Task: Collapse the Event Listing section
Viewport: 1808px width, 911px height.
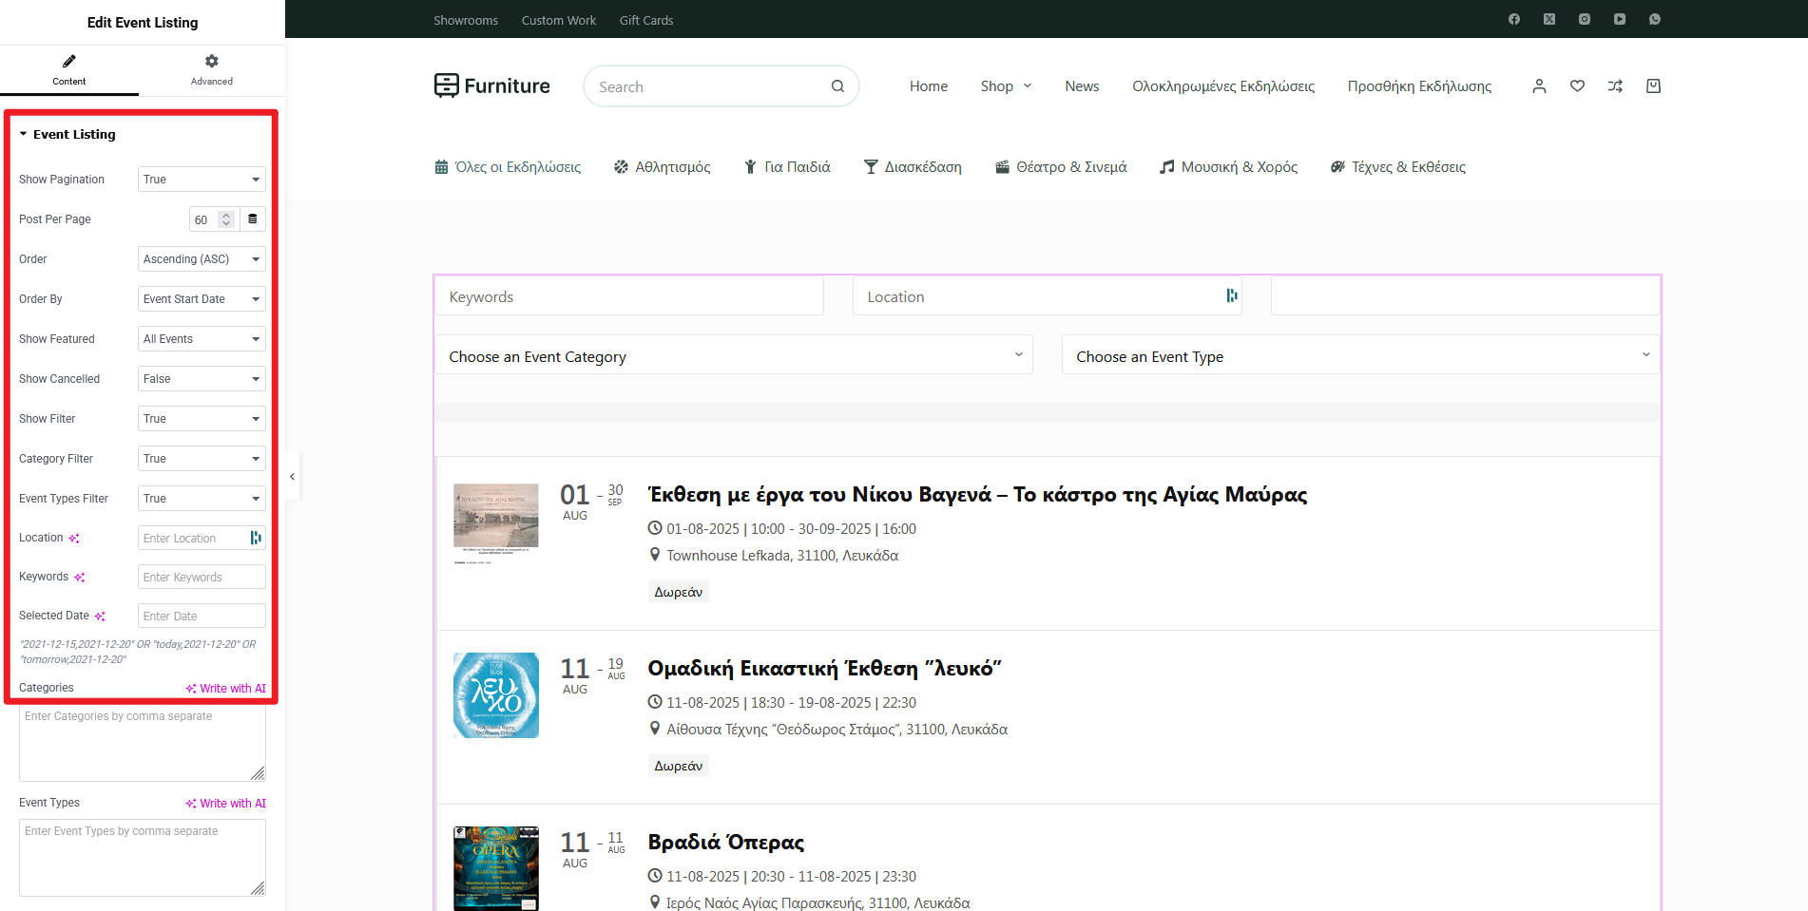Action: pos(67,134)
